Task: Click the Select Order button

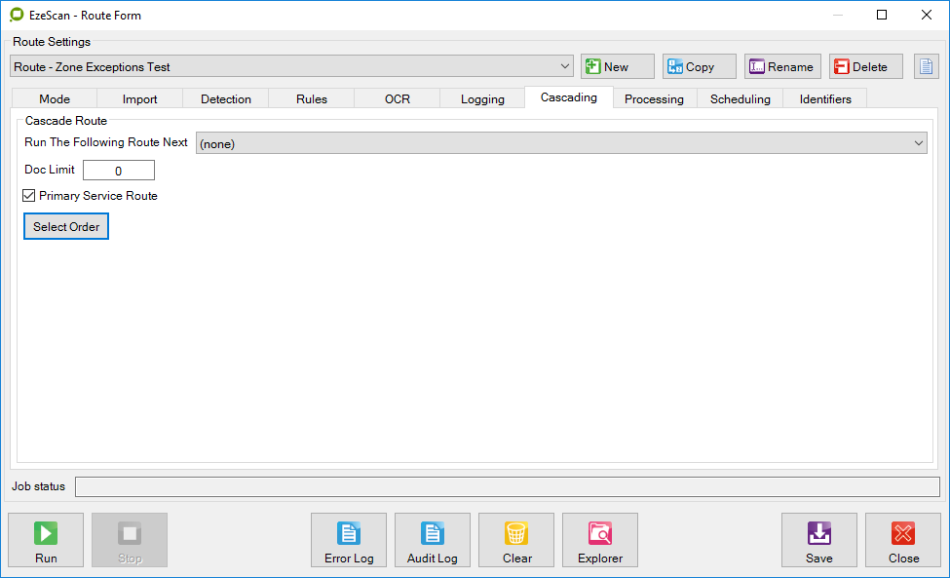Action: (x=66, y=227)
